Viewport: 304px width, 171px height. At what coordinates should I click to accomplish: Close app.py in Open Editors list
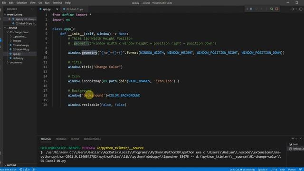9,19
